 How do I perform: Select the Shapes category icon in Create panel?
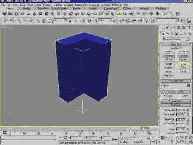[167, 34]
